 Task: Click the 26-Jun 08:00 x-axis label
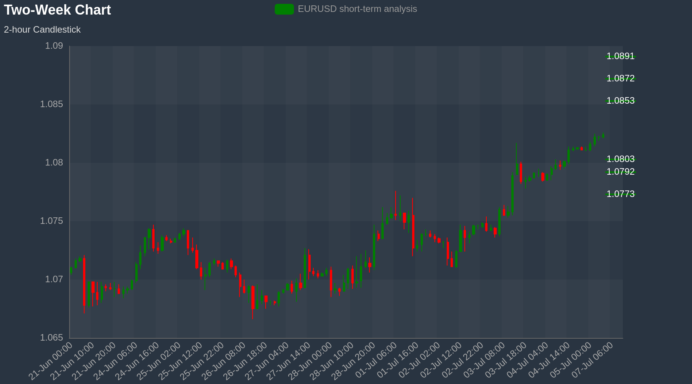(224, 362)
